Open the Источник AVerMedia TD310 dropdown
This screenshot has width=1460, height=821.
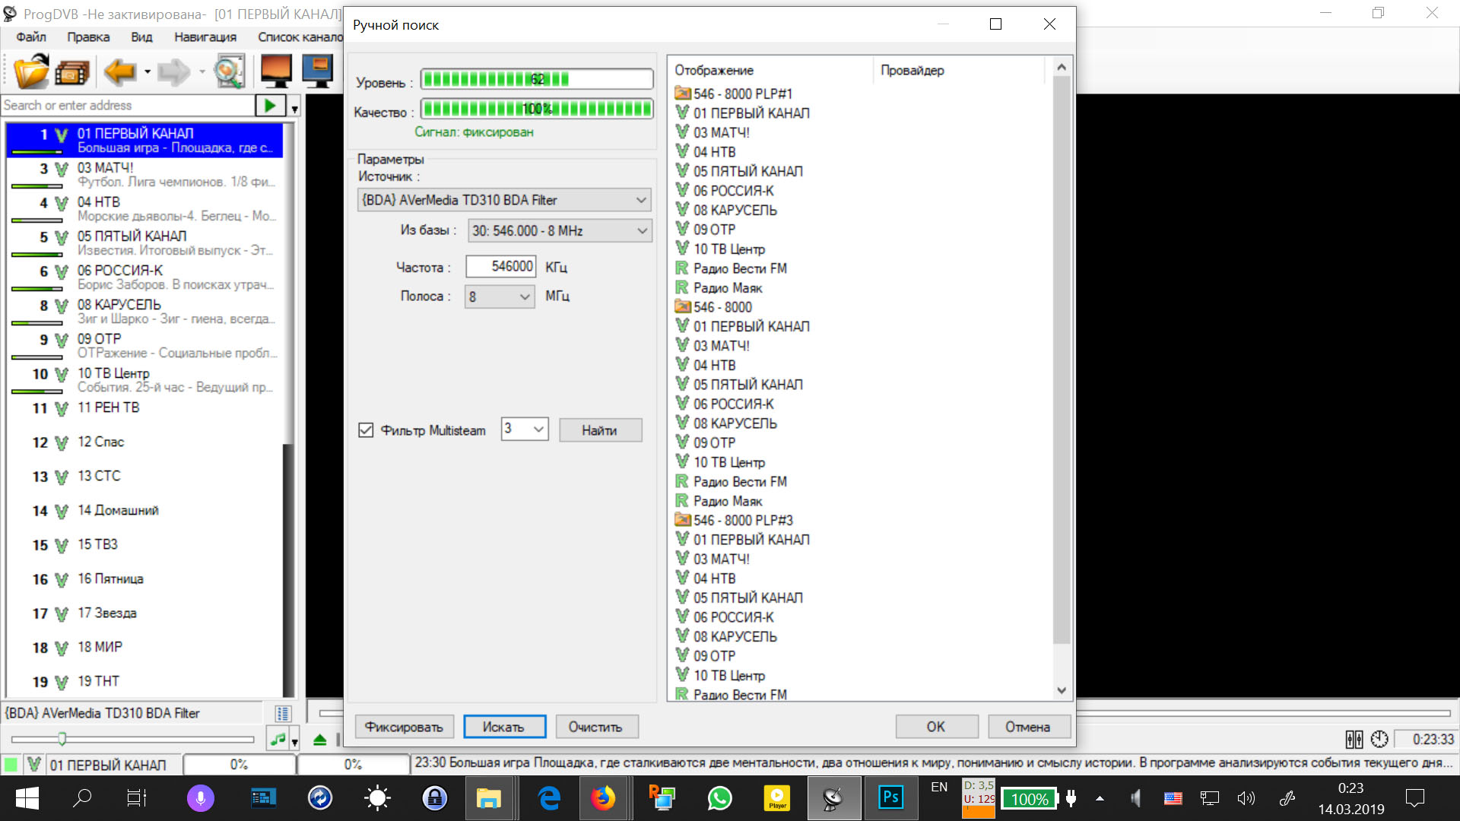coord(504,200)
